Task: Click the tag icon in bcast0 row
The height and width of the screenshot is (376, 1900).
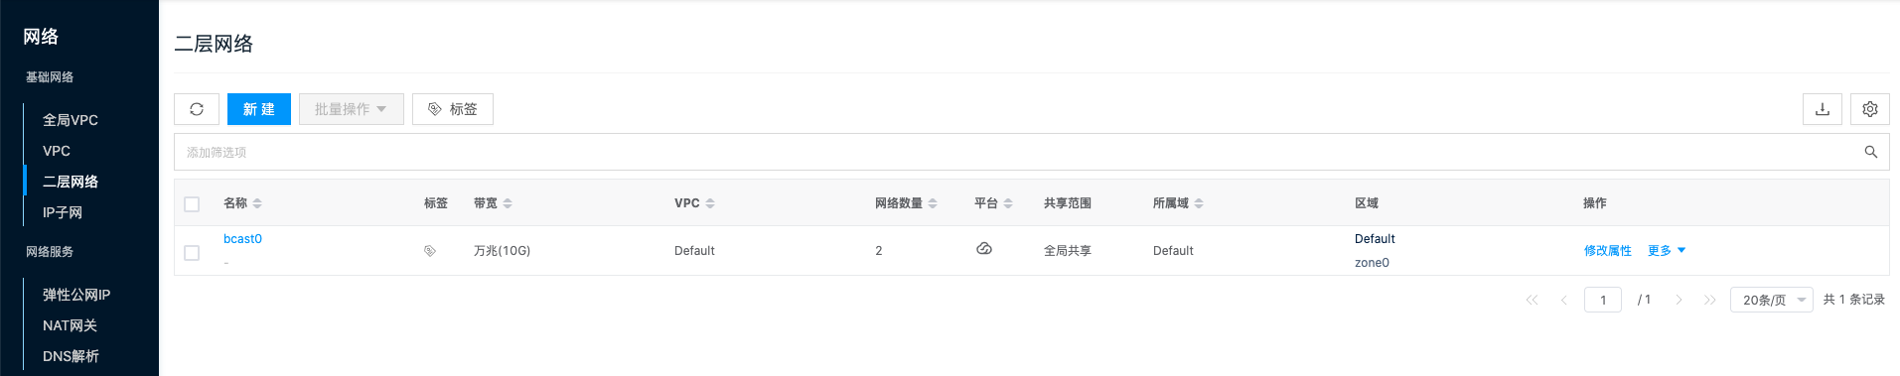Action: tap(430, 251)
